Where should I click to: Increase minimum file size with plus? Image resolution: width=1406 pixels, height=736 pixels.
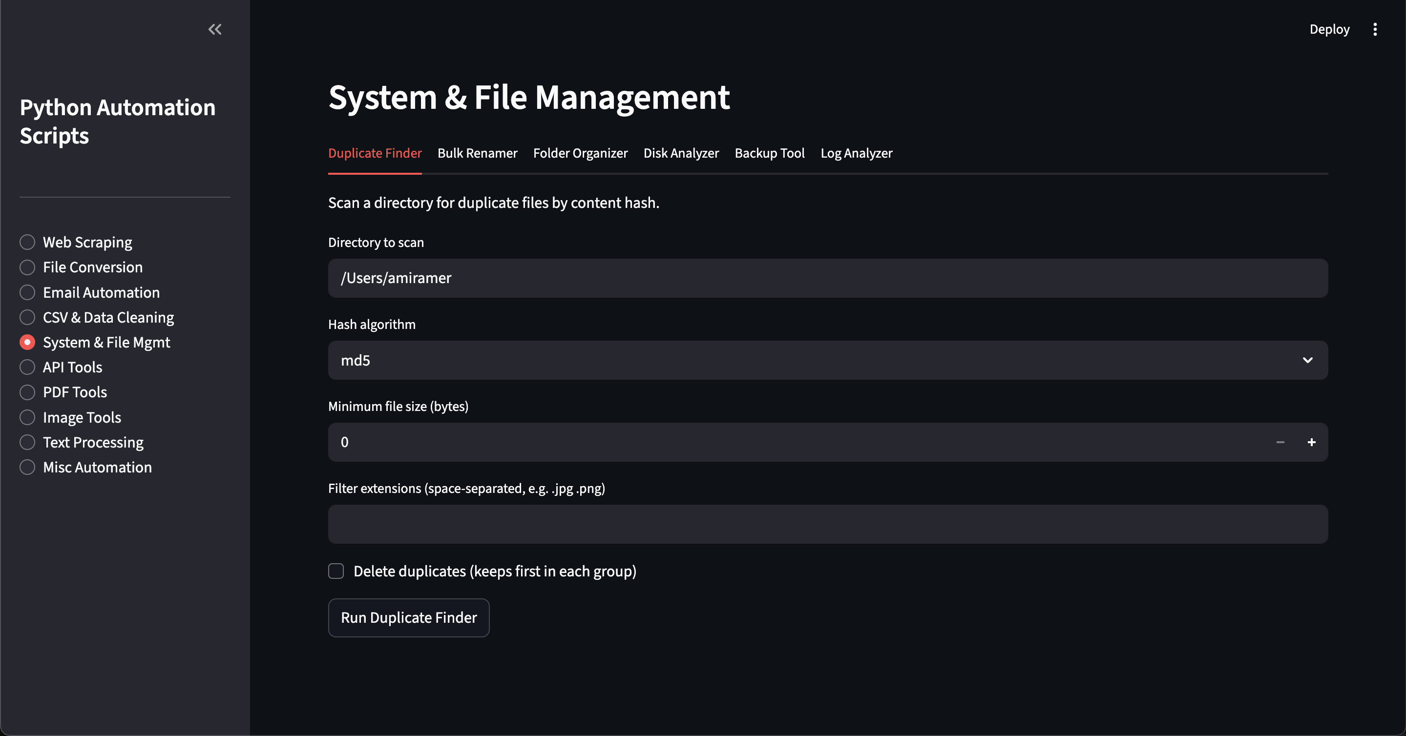pyautogui.click(x=1311, y=443)
